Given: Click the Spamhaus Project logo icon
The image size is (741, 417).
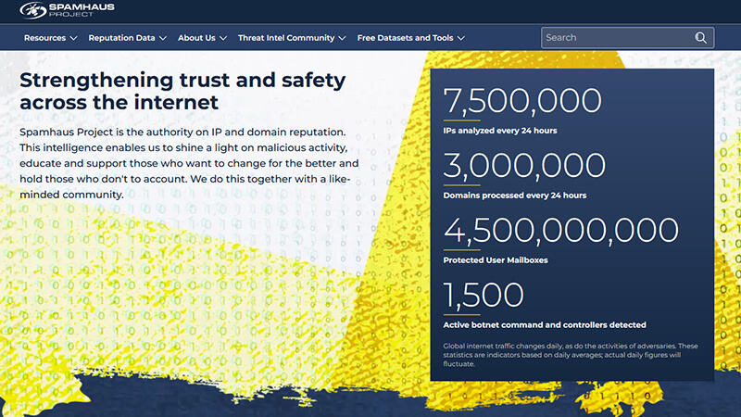Looking at the screenshot, I should 33,11.
